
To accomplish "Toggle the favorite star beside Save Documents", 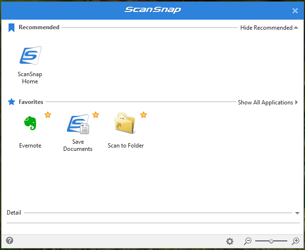I will point(96,115).
